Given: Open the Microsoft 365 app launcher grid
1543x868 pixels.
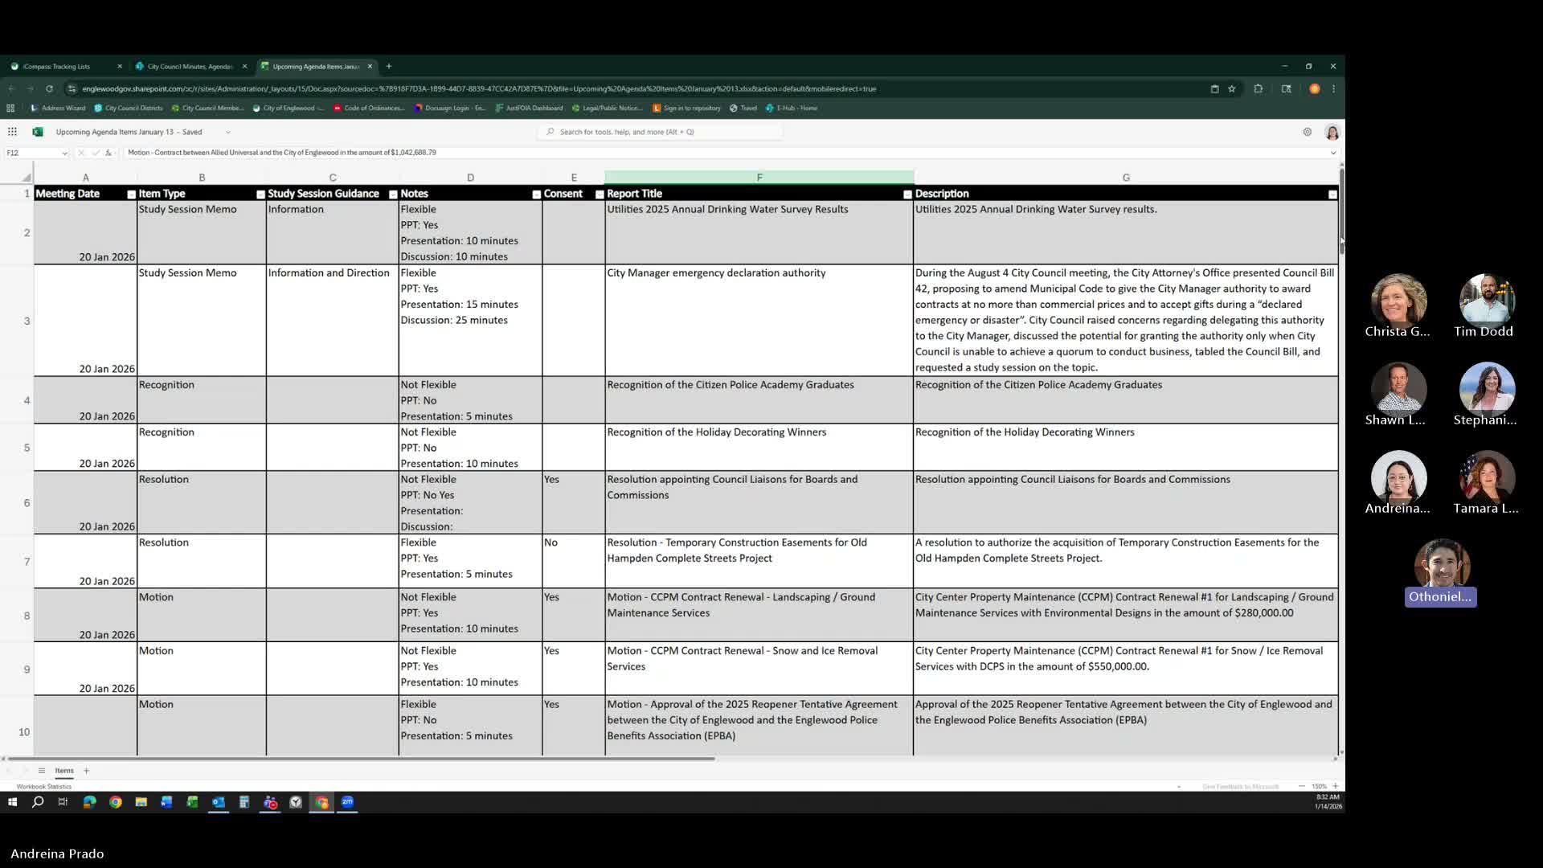Looking at the screenshot, I should pyautogui.click(x=12, y=132).
